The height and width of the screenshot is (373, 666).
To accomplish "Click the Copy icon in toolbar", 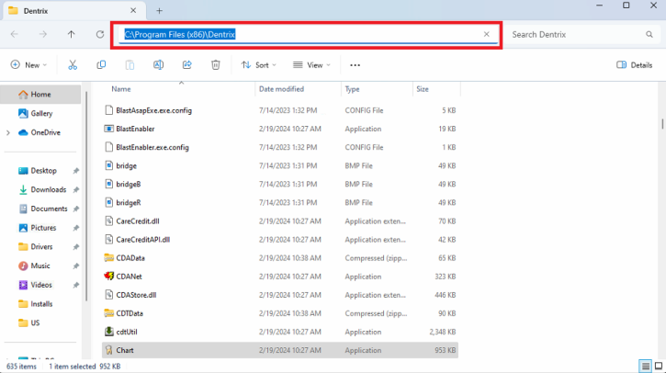I will click(101, 65).
